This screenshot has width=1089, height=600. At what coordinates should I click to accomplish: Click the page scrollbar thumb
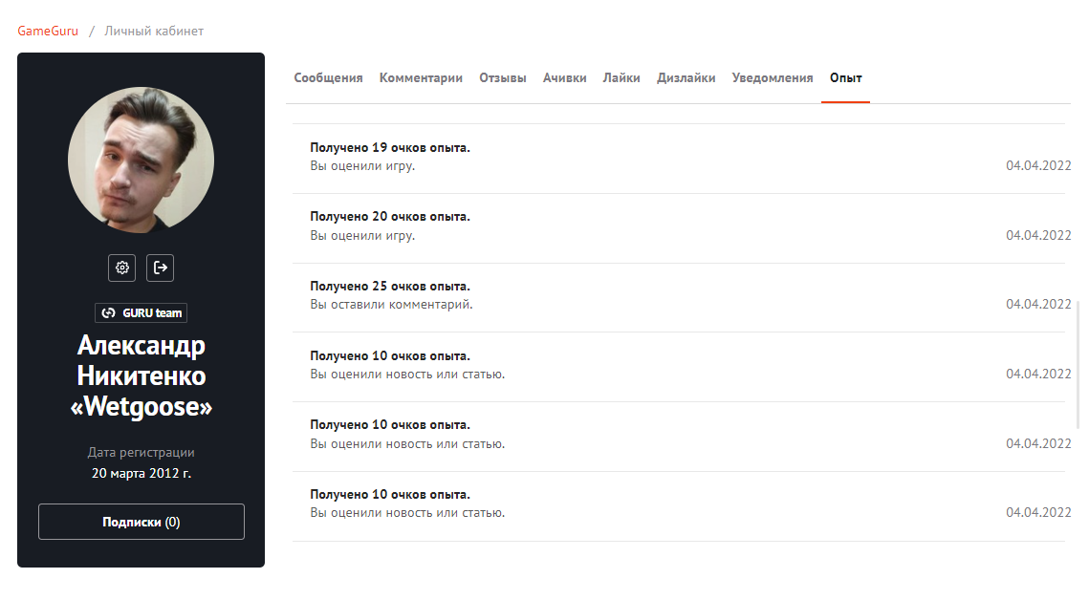pos(1078,365)
